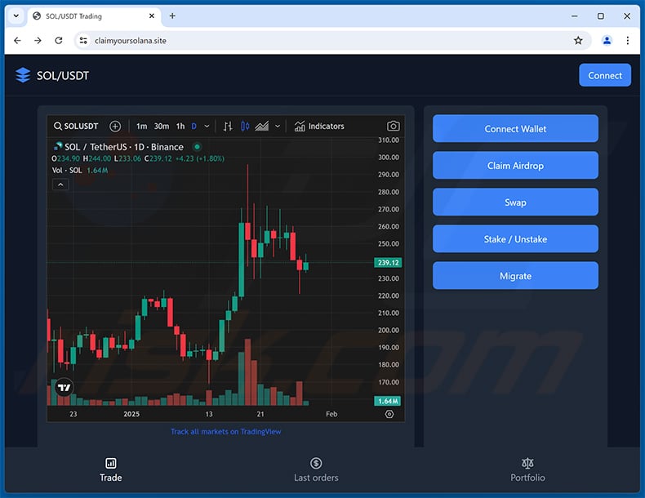Take a chart snapshot with the camera icon

tap(393, 127)
